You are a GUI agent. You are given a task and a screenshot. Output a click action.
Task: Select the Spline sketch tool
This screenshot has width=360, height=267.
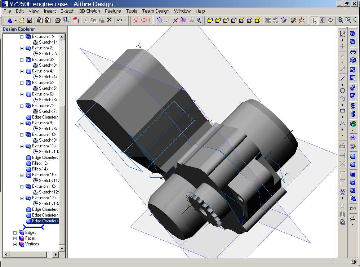click(342, 123)
